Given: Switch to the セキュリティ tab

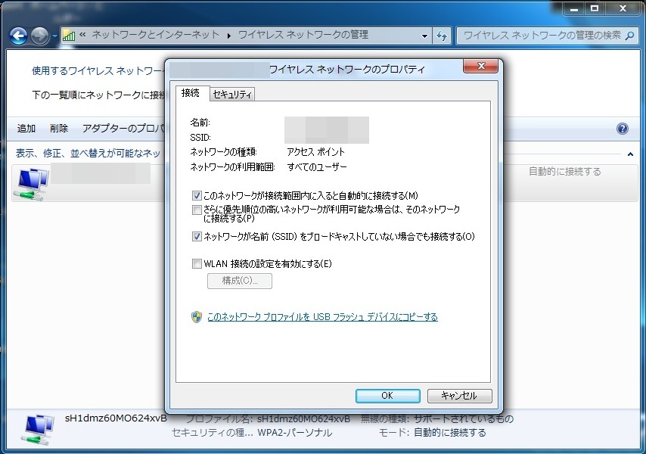Looking at the screenshot, I should (232, 95).
